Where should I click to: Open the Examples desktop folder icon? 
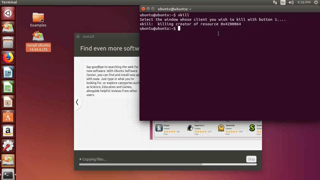pos(38,20)
